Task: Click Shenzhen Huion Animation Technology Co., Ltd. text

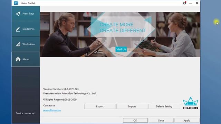Action: (x=70, y=93)
